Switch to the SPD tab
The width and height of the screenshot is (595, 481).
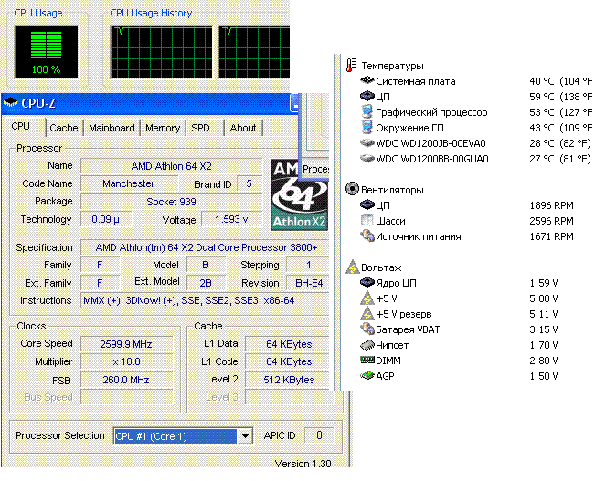(x=200, y=128)
